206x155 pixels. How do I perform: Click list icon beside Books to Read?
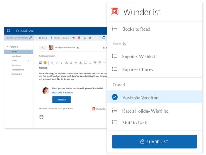tap(115, 29)
